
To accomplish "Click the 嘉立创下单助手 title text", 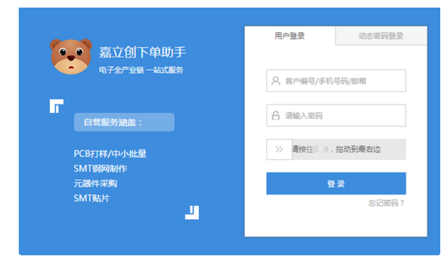I will (142, 53).
